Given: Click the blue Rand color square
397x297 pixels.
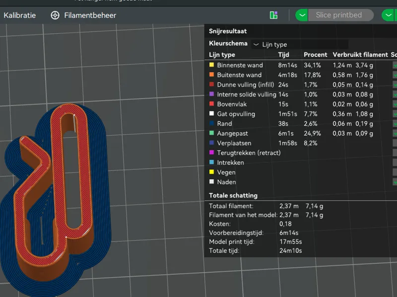Looking at the screenshot, I should pyautogui.click(x=212, y=123).
